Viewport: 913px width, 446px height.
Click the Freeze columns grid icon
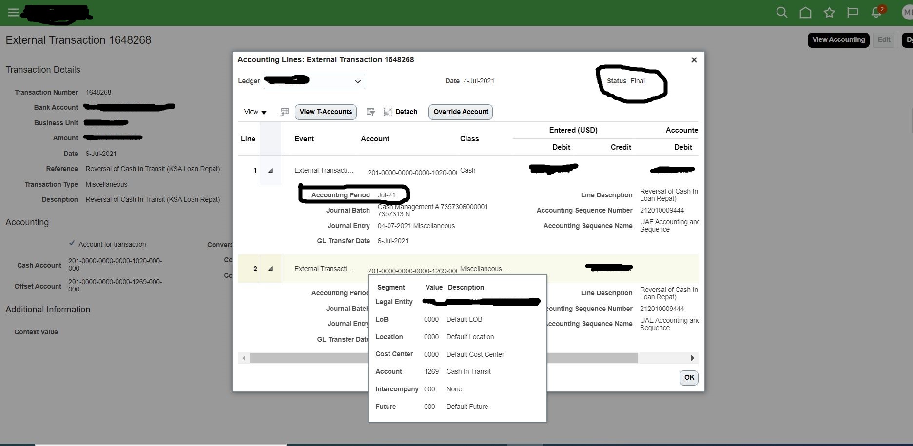click(x=284, y=112)
